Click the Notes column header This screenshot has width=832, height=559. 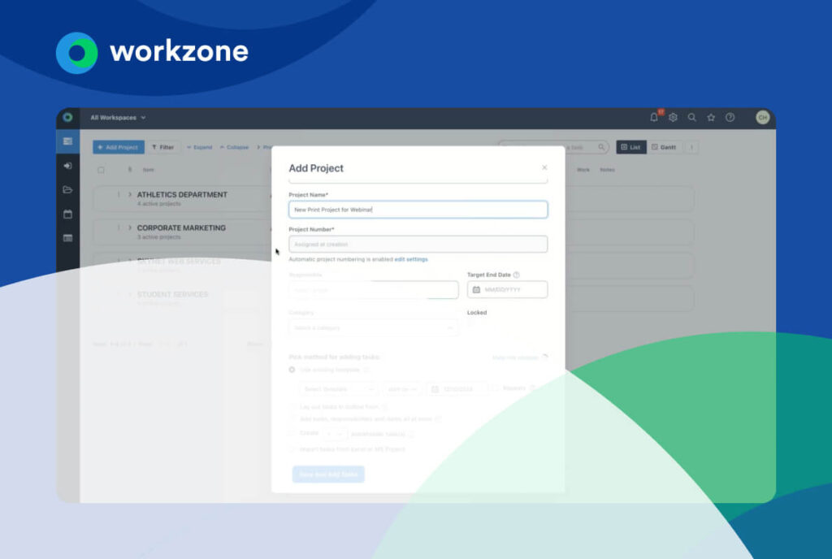click(x=607, y=170)
